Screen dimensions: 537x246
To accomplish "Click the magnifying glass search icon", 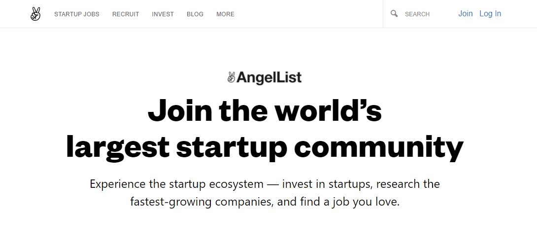I will pos(394,14).
